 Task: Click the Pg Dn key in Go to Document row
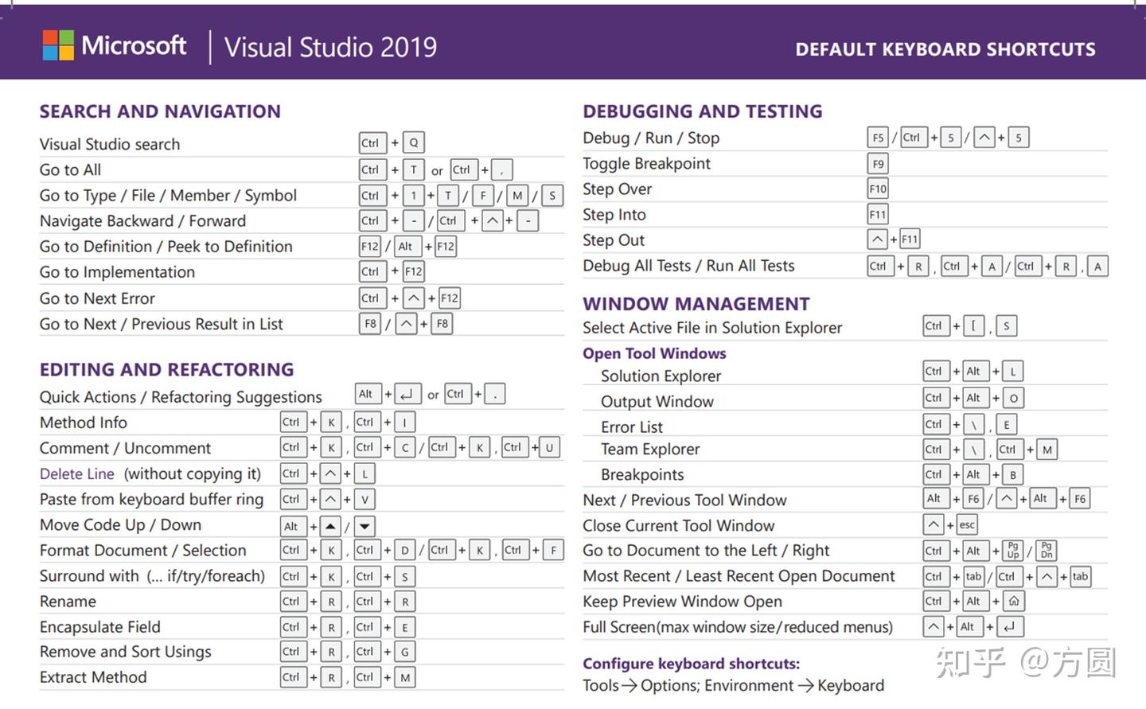(x=1047, y=551)
